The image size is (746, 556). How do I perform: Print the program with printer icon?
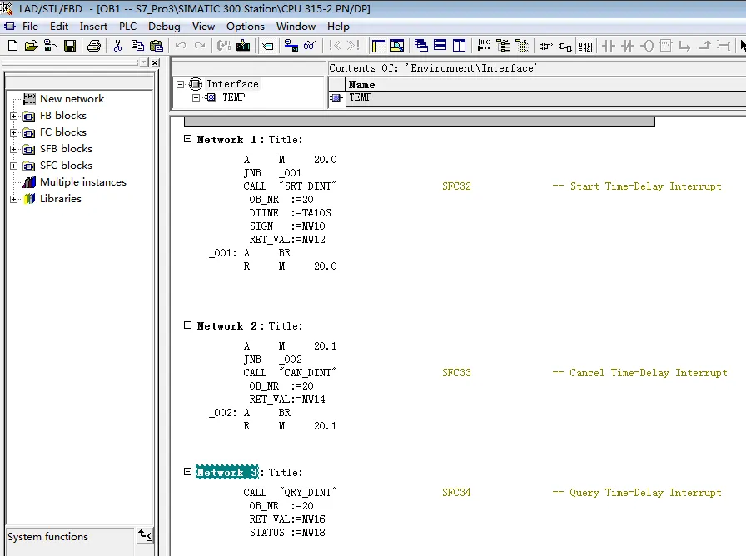click(x=94, y=46)
